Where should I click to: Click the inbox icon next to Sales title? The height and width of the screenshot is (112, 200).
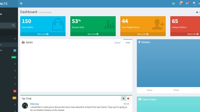click(23, 42)
